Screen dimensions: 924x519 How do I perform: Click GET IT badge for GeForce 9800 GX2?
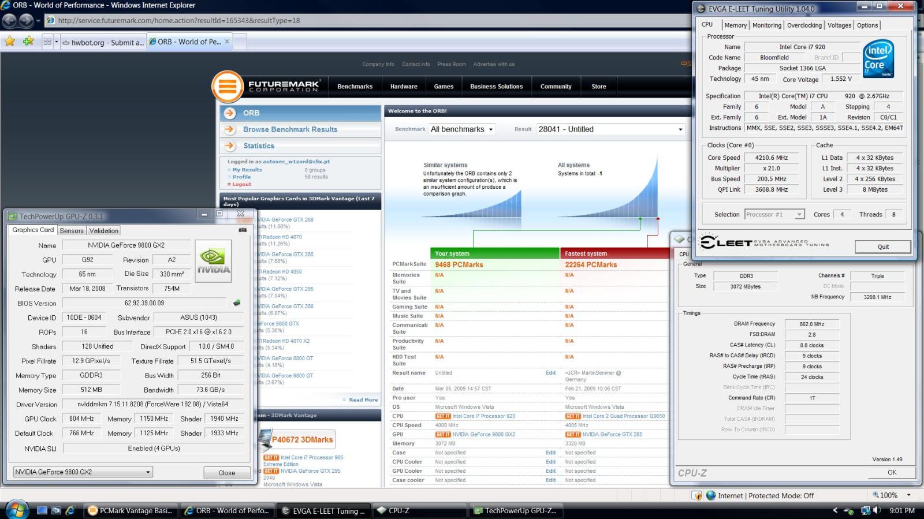tap(443, 435)
